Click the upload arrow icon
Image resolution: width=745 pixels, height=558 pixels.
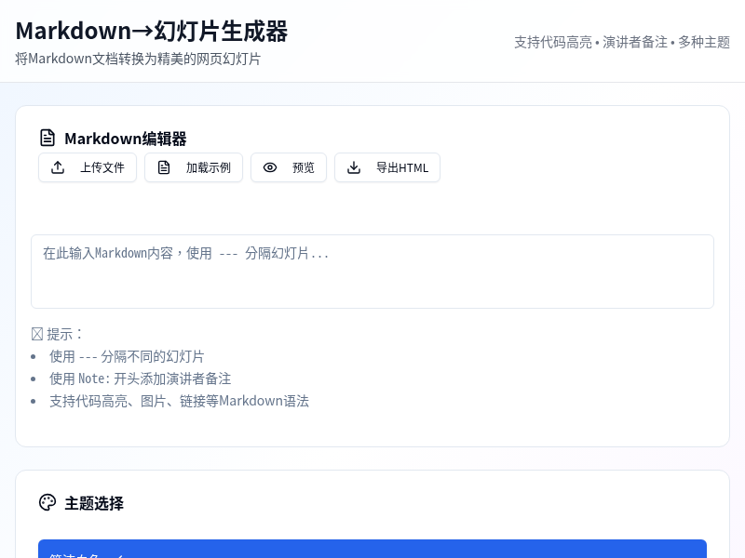pos(58,167)
